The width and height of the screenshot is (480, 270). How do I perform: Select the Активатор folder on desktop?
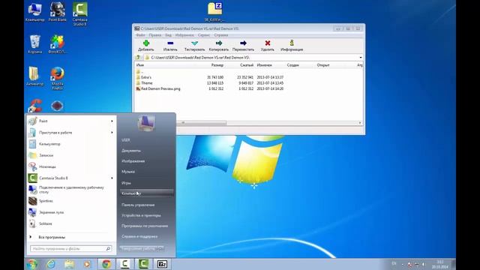[x=34, y=76]
